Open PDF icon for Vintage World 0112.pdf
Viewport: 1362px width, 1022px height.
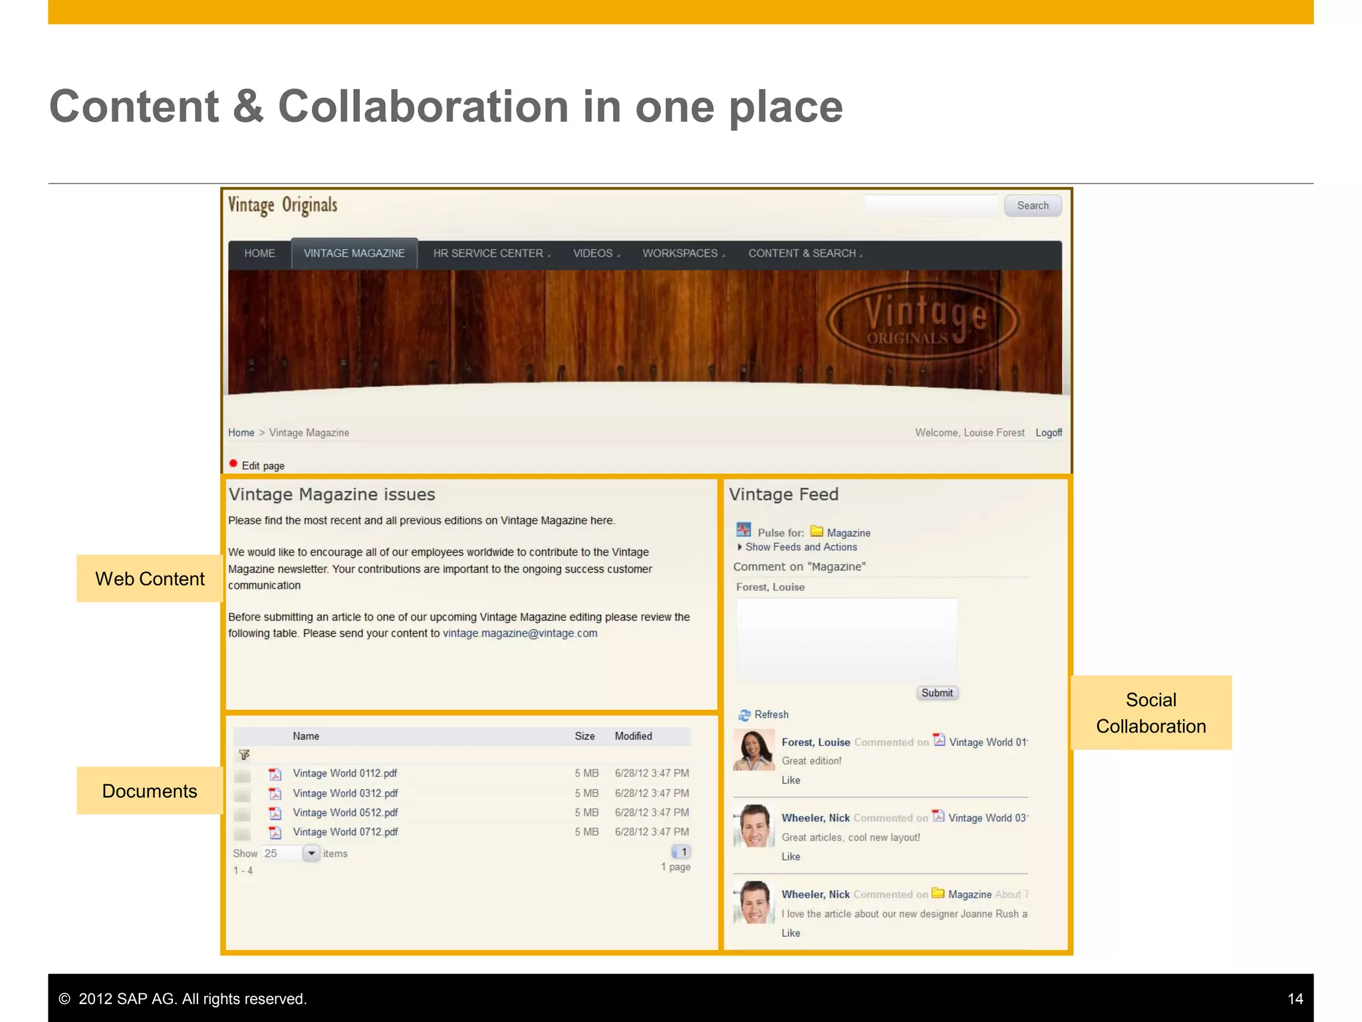pos(275,774)
